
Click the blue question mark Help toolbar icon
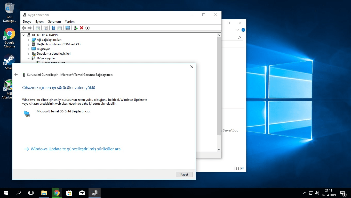53,28
